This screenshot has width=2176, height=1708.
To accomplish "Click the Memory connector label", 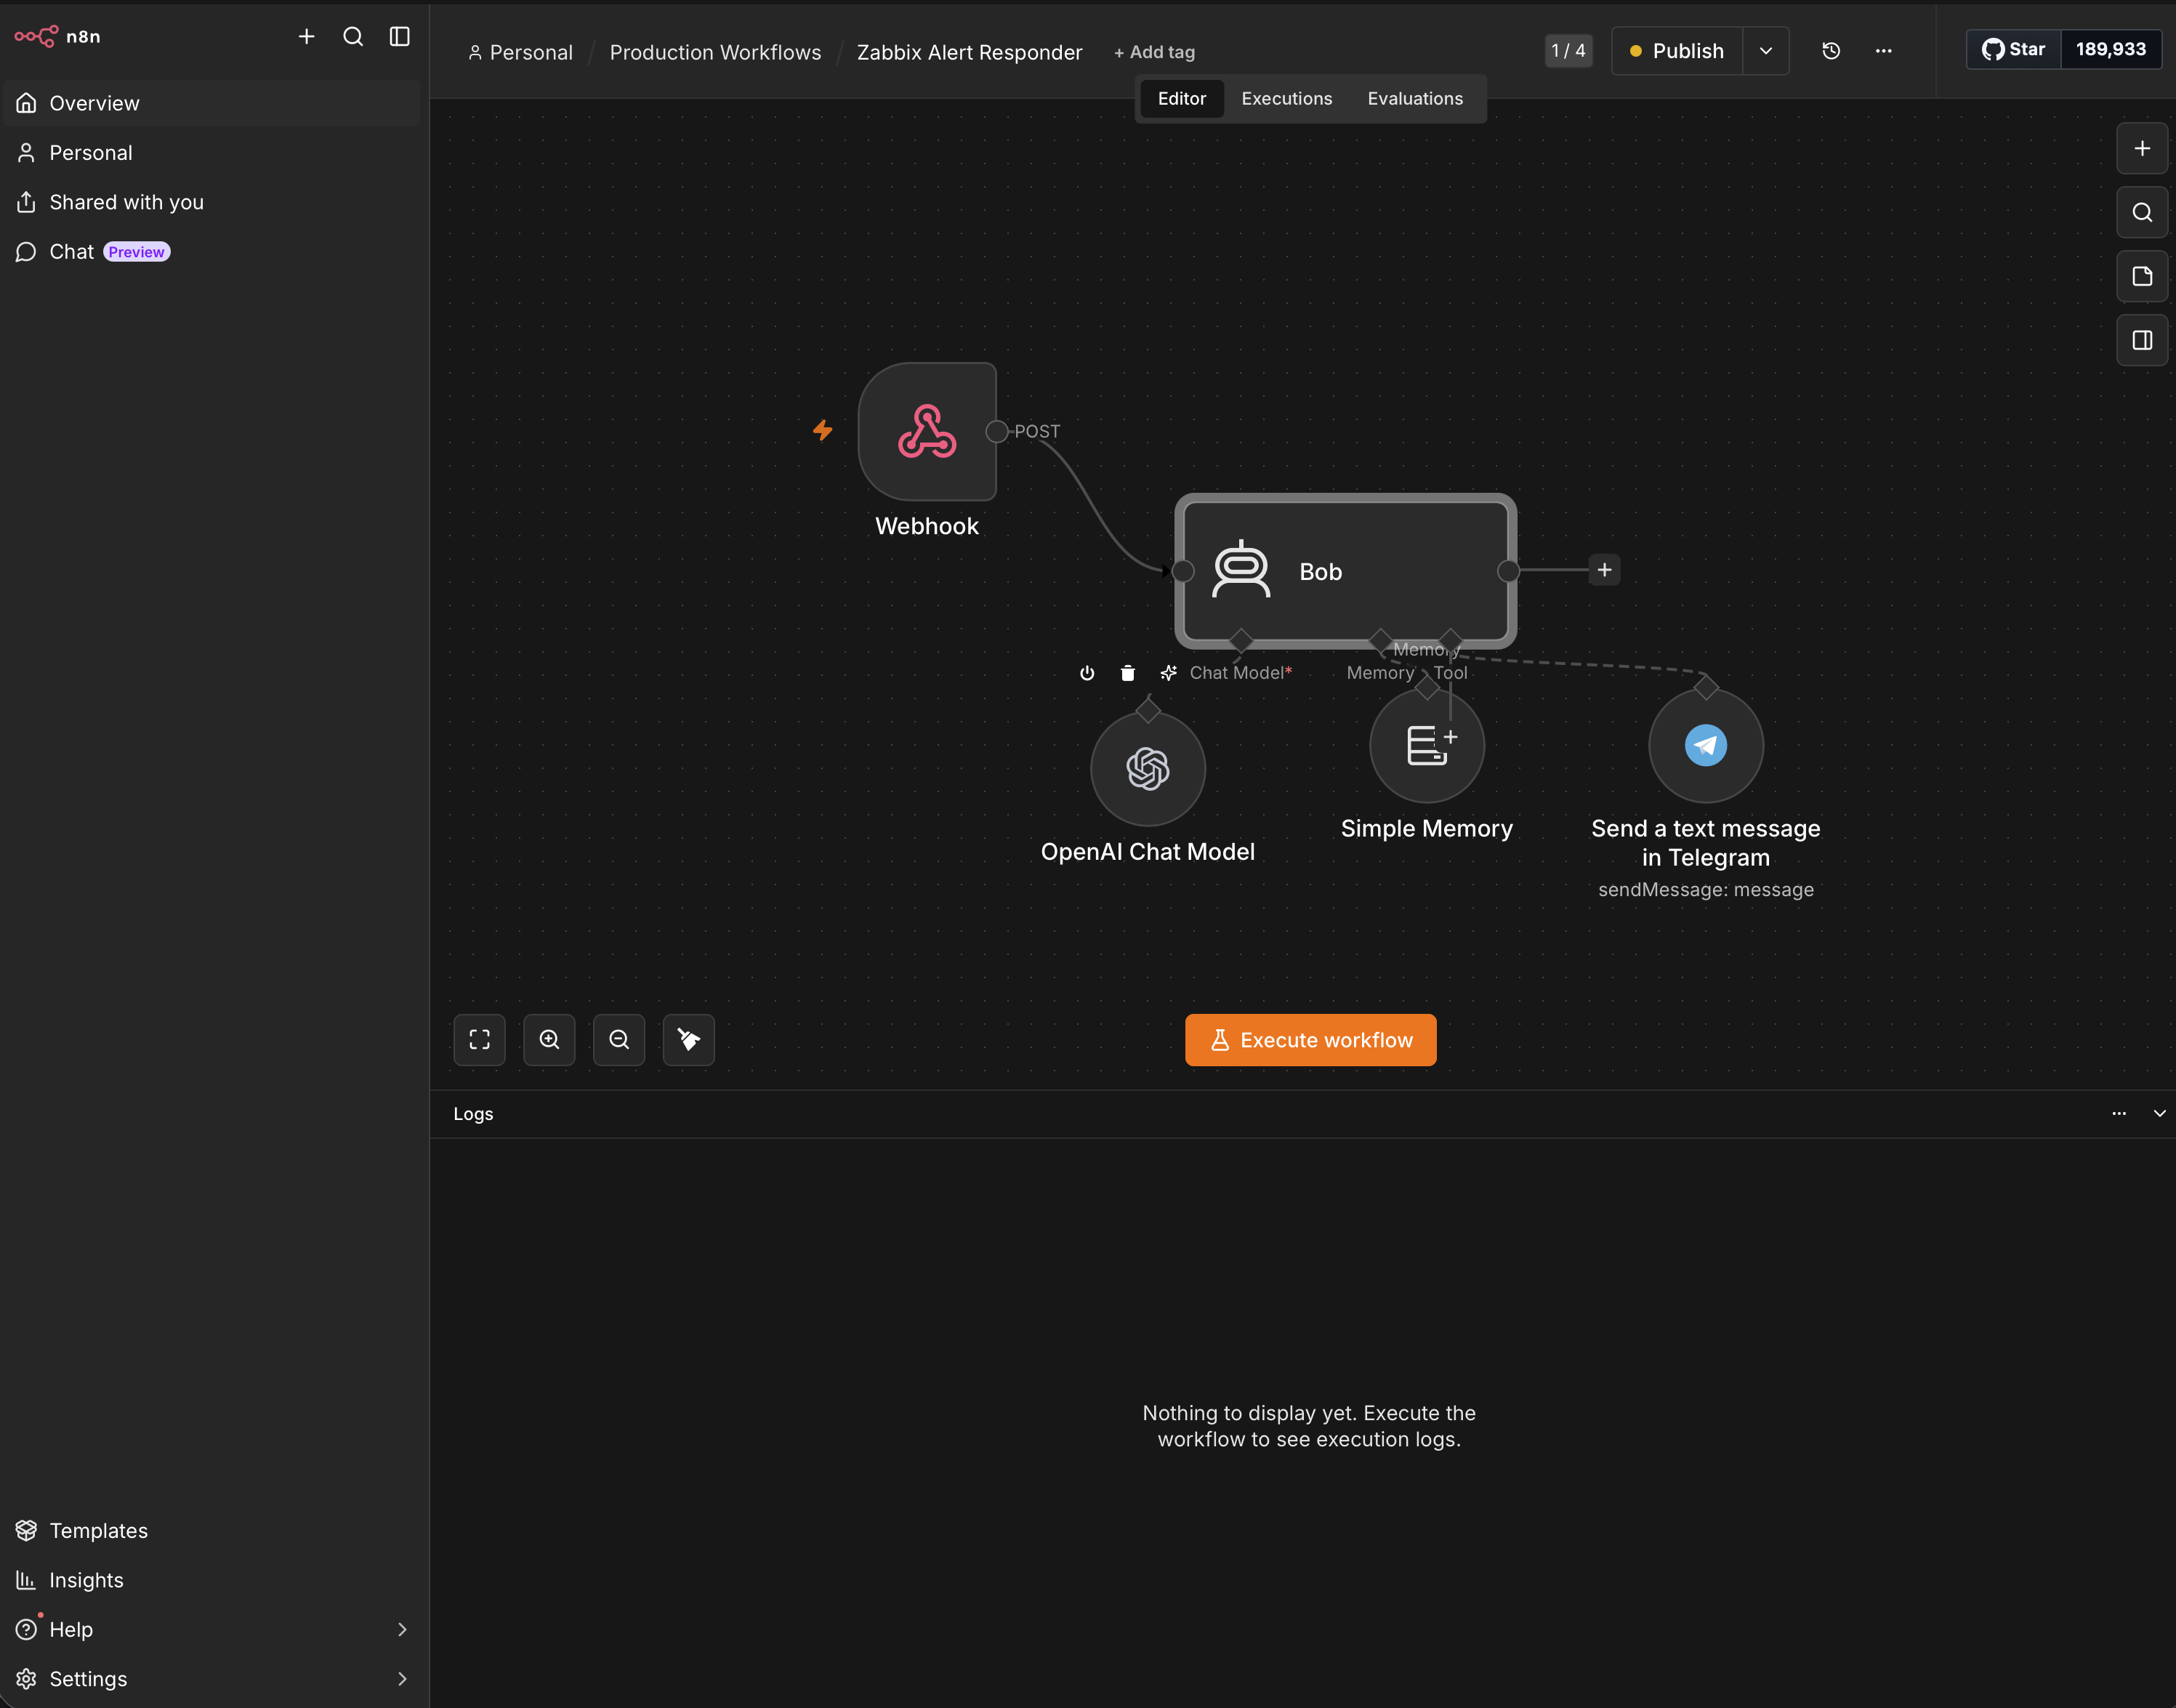I will (1380, 673).
